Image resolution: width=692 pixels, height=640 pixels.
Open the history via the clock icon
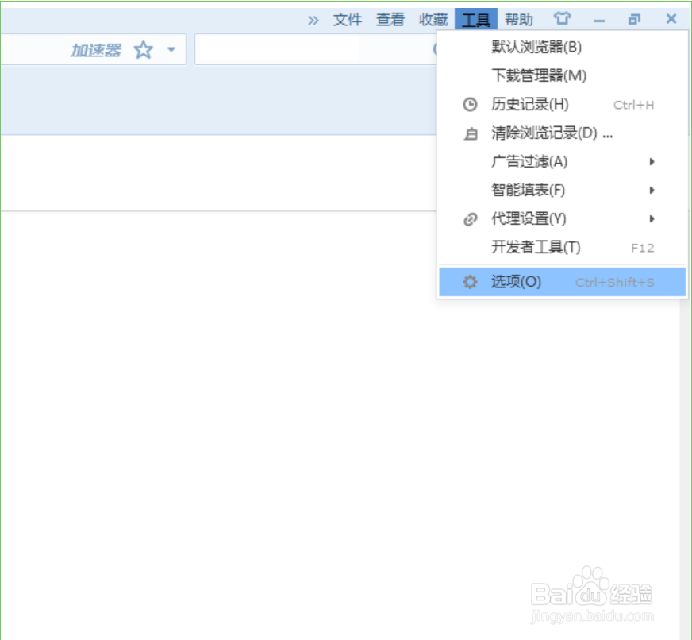coord(470,104)
